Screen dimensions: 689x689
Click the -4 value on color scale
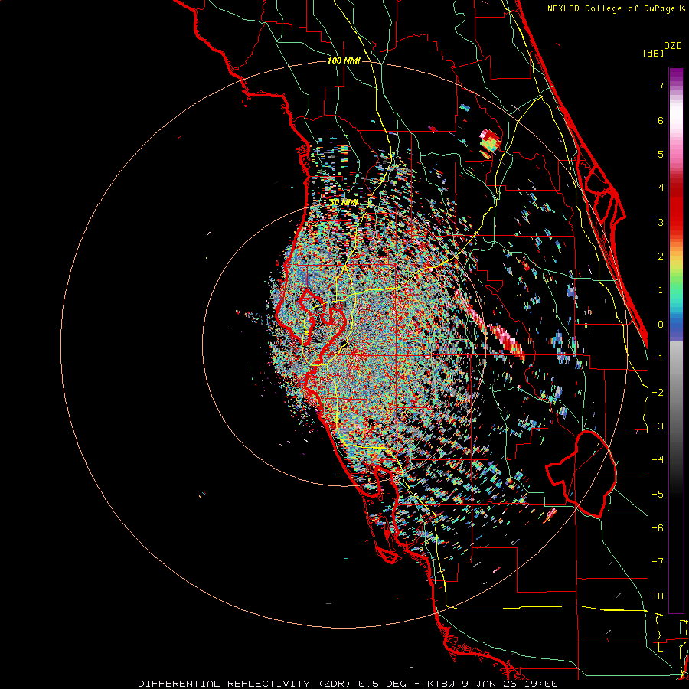(658, 460)
